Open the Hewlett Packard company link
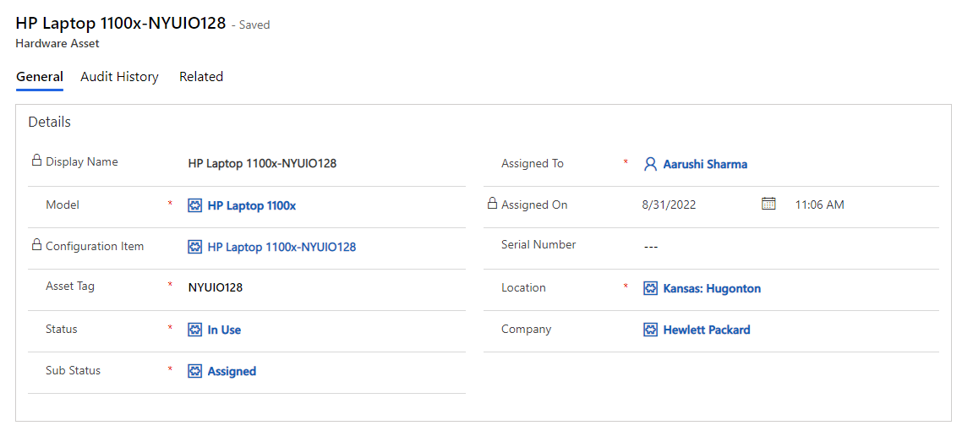 click(707, 330)
